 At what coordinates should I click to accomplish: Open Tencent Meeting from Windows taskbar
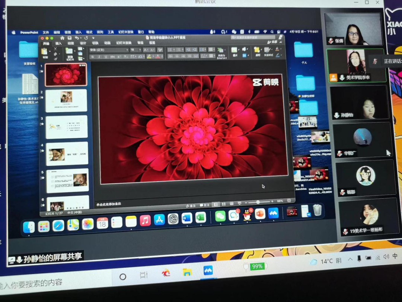(208, 270)
